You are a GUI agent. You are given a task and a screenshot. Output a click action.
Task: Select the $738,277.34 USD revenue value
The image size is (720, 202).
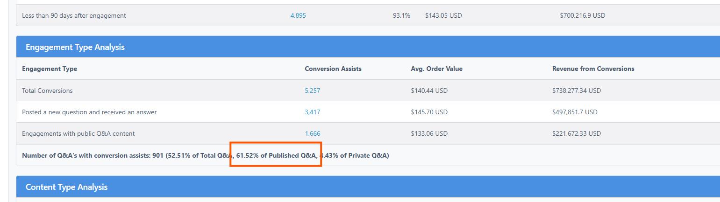coord(576,91)
